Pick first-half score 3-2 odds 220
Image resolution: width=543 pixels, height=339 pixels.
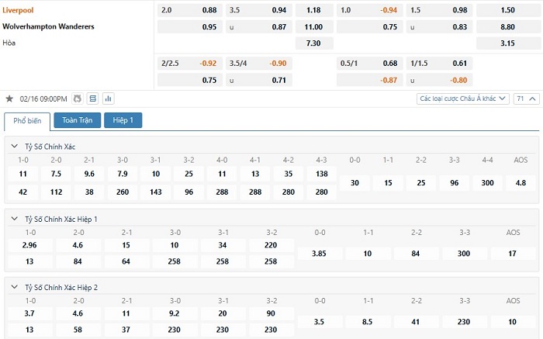pyautogui.click(x=271, y=245)
